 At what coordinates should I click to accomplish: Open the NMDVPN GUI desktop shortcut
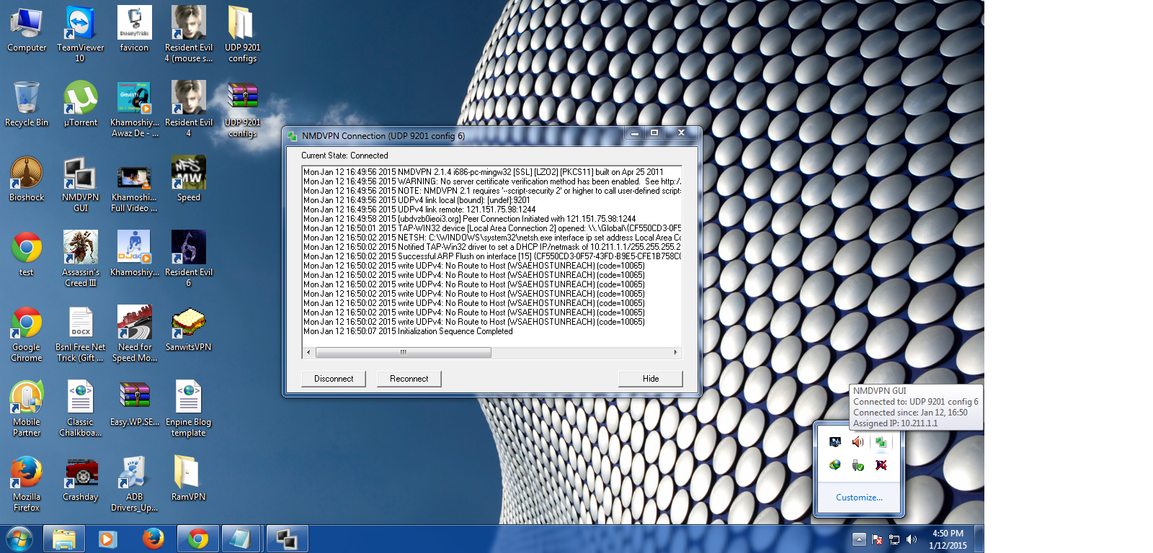pyautogui.click(x=80, y=184)
